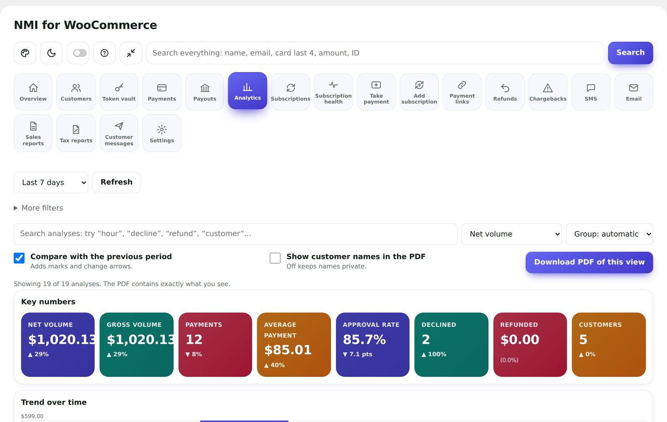This screenshot has width=667, height=422.
Task: Enable Show customer names in the PDF
Action: click(x=275, y=258)
